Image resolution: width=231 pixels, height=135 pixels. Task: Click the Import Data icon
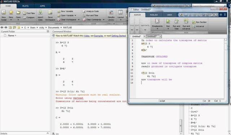pos(40,12)
